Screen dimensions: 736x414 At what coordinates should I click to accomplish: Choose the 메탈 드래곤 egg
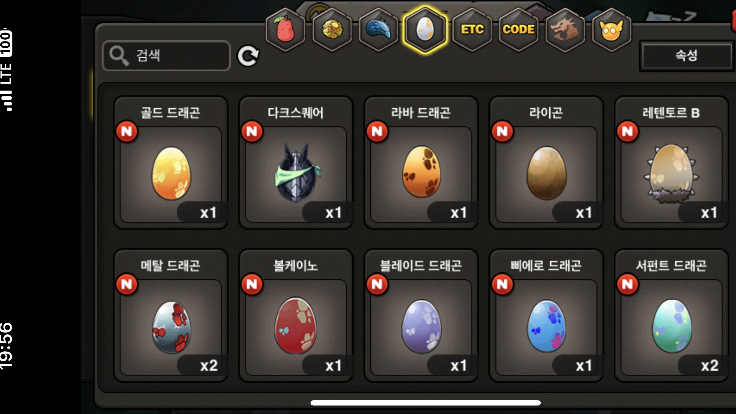click(171, 316)
